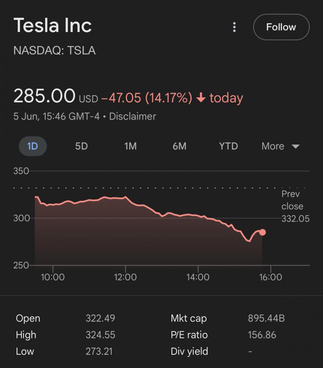
Task: Switch to the 1M time range
Action: [x=130, y=146]
